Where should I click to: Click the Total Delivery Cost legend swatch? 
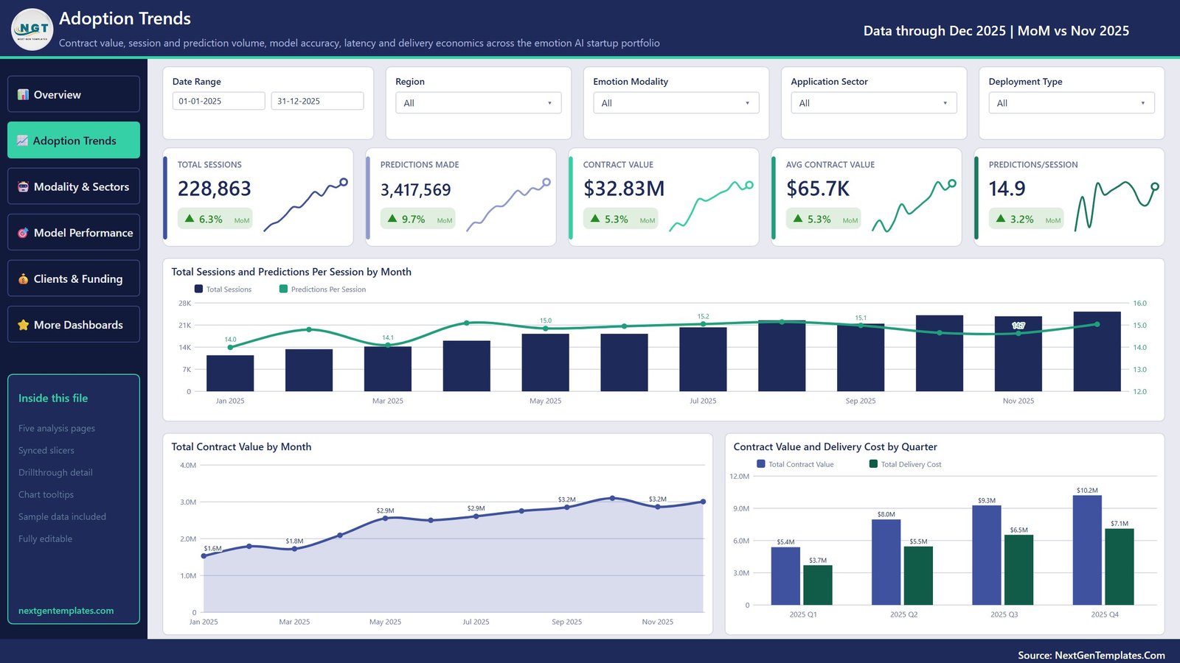873,464
